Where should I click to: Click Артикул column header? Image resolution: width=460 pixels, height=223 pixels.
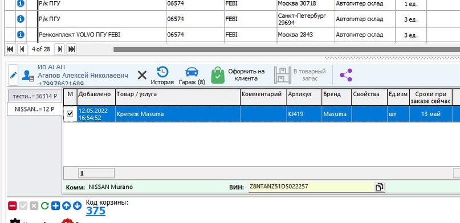[x=304, y=97]
